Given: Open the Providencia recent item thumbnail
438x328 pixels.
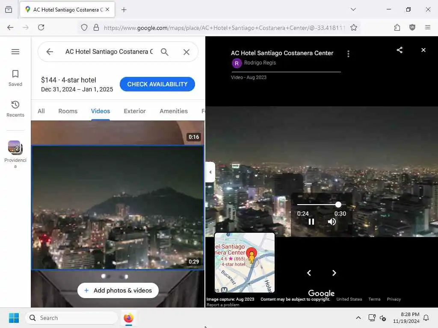Looking at the screenshot, I should (x=15, y=147).
